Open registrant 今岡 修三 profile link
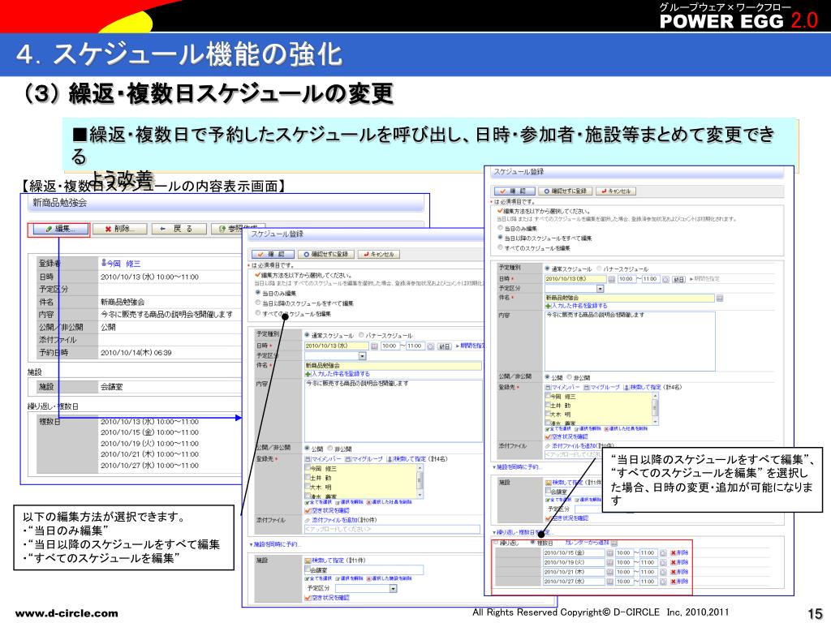Viewport: 831px width, 623px height. coord(122,264)
